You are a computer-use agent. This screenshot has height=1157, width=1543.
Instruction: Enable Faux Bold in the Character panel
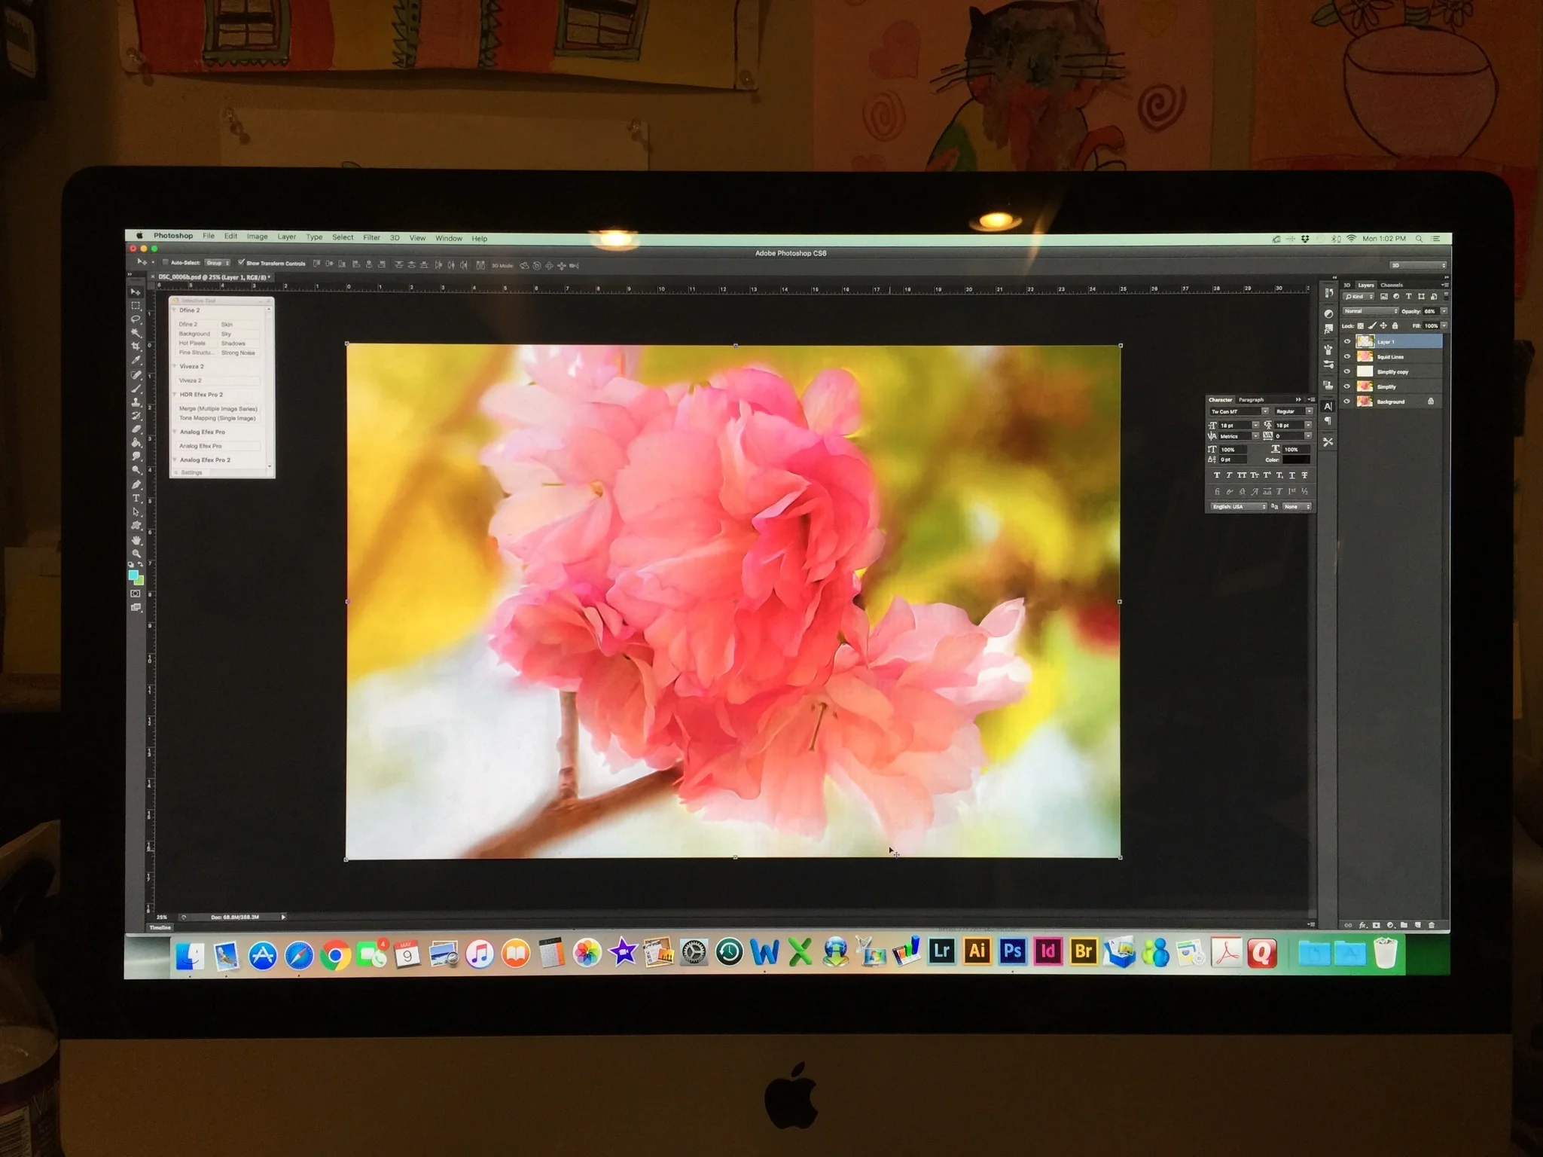click(1217, 475)
